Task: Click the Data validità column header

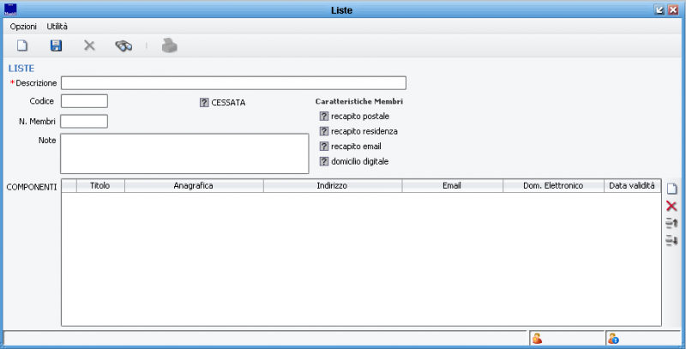Action: click(632, 186)
